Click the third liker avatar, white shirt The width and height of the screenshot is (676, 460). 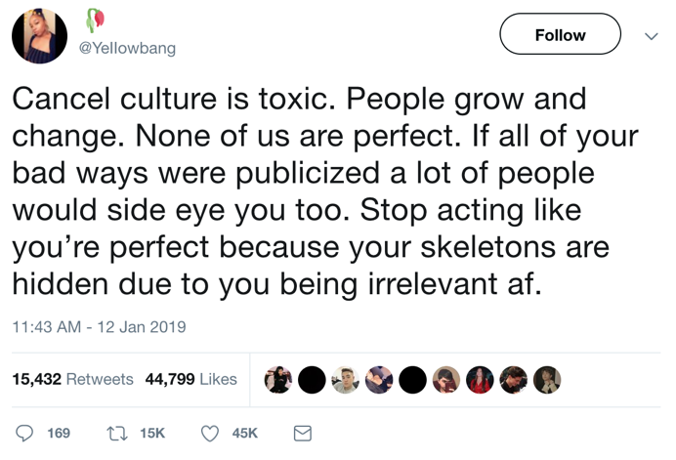click(x=345, y=380)
